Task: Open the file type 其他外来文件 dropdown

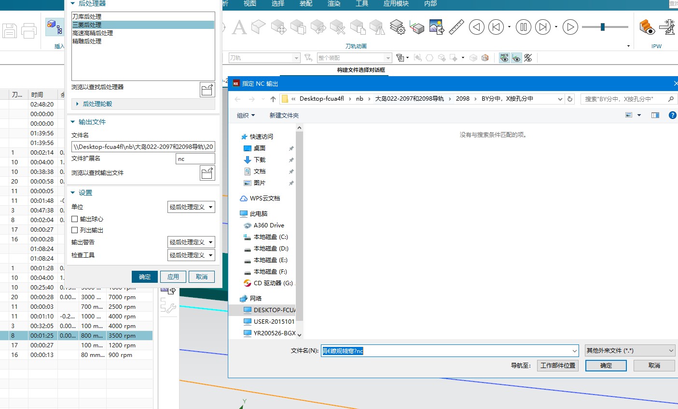Action: point(630,351)
